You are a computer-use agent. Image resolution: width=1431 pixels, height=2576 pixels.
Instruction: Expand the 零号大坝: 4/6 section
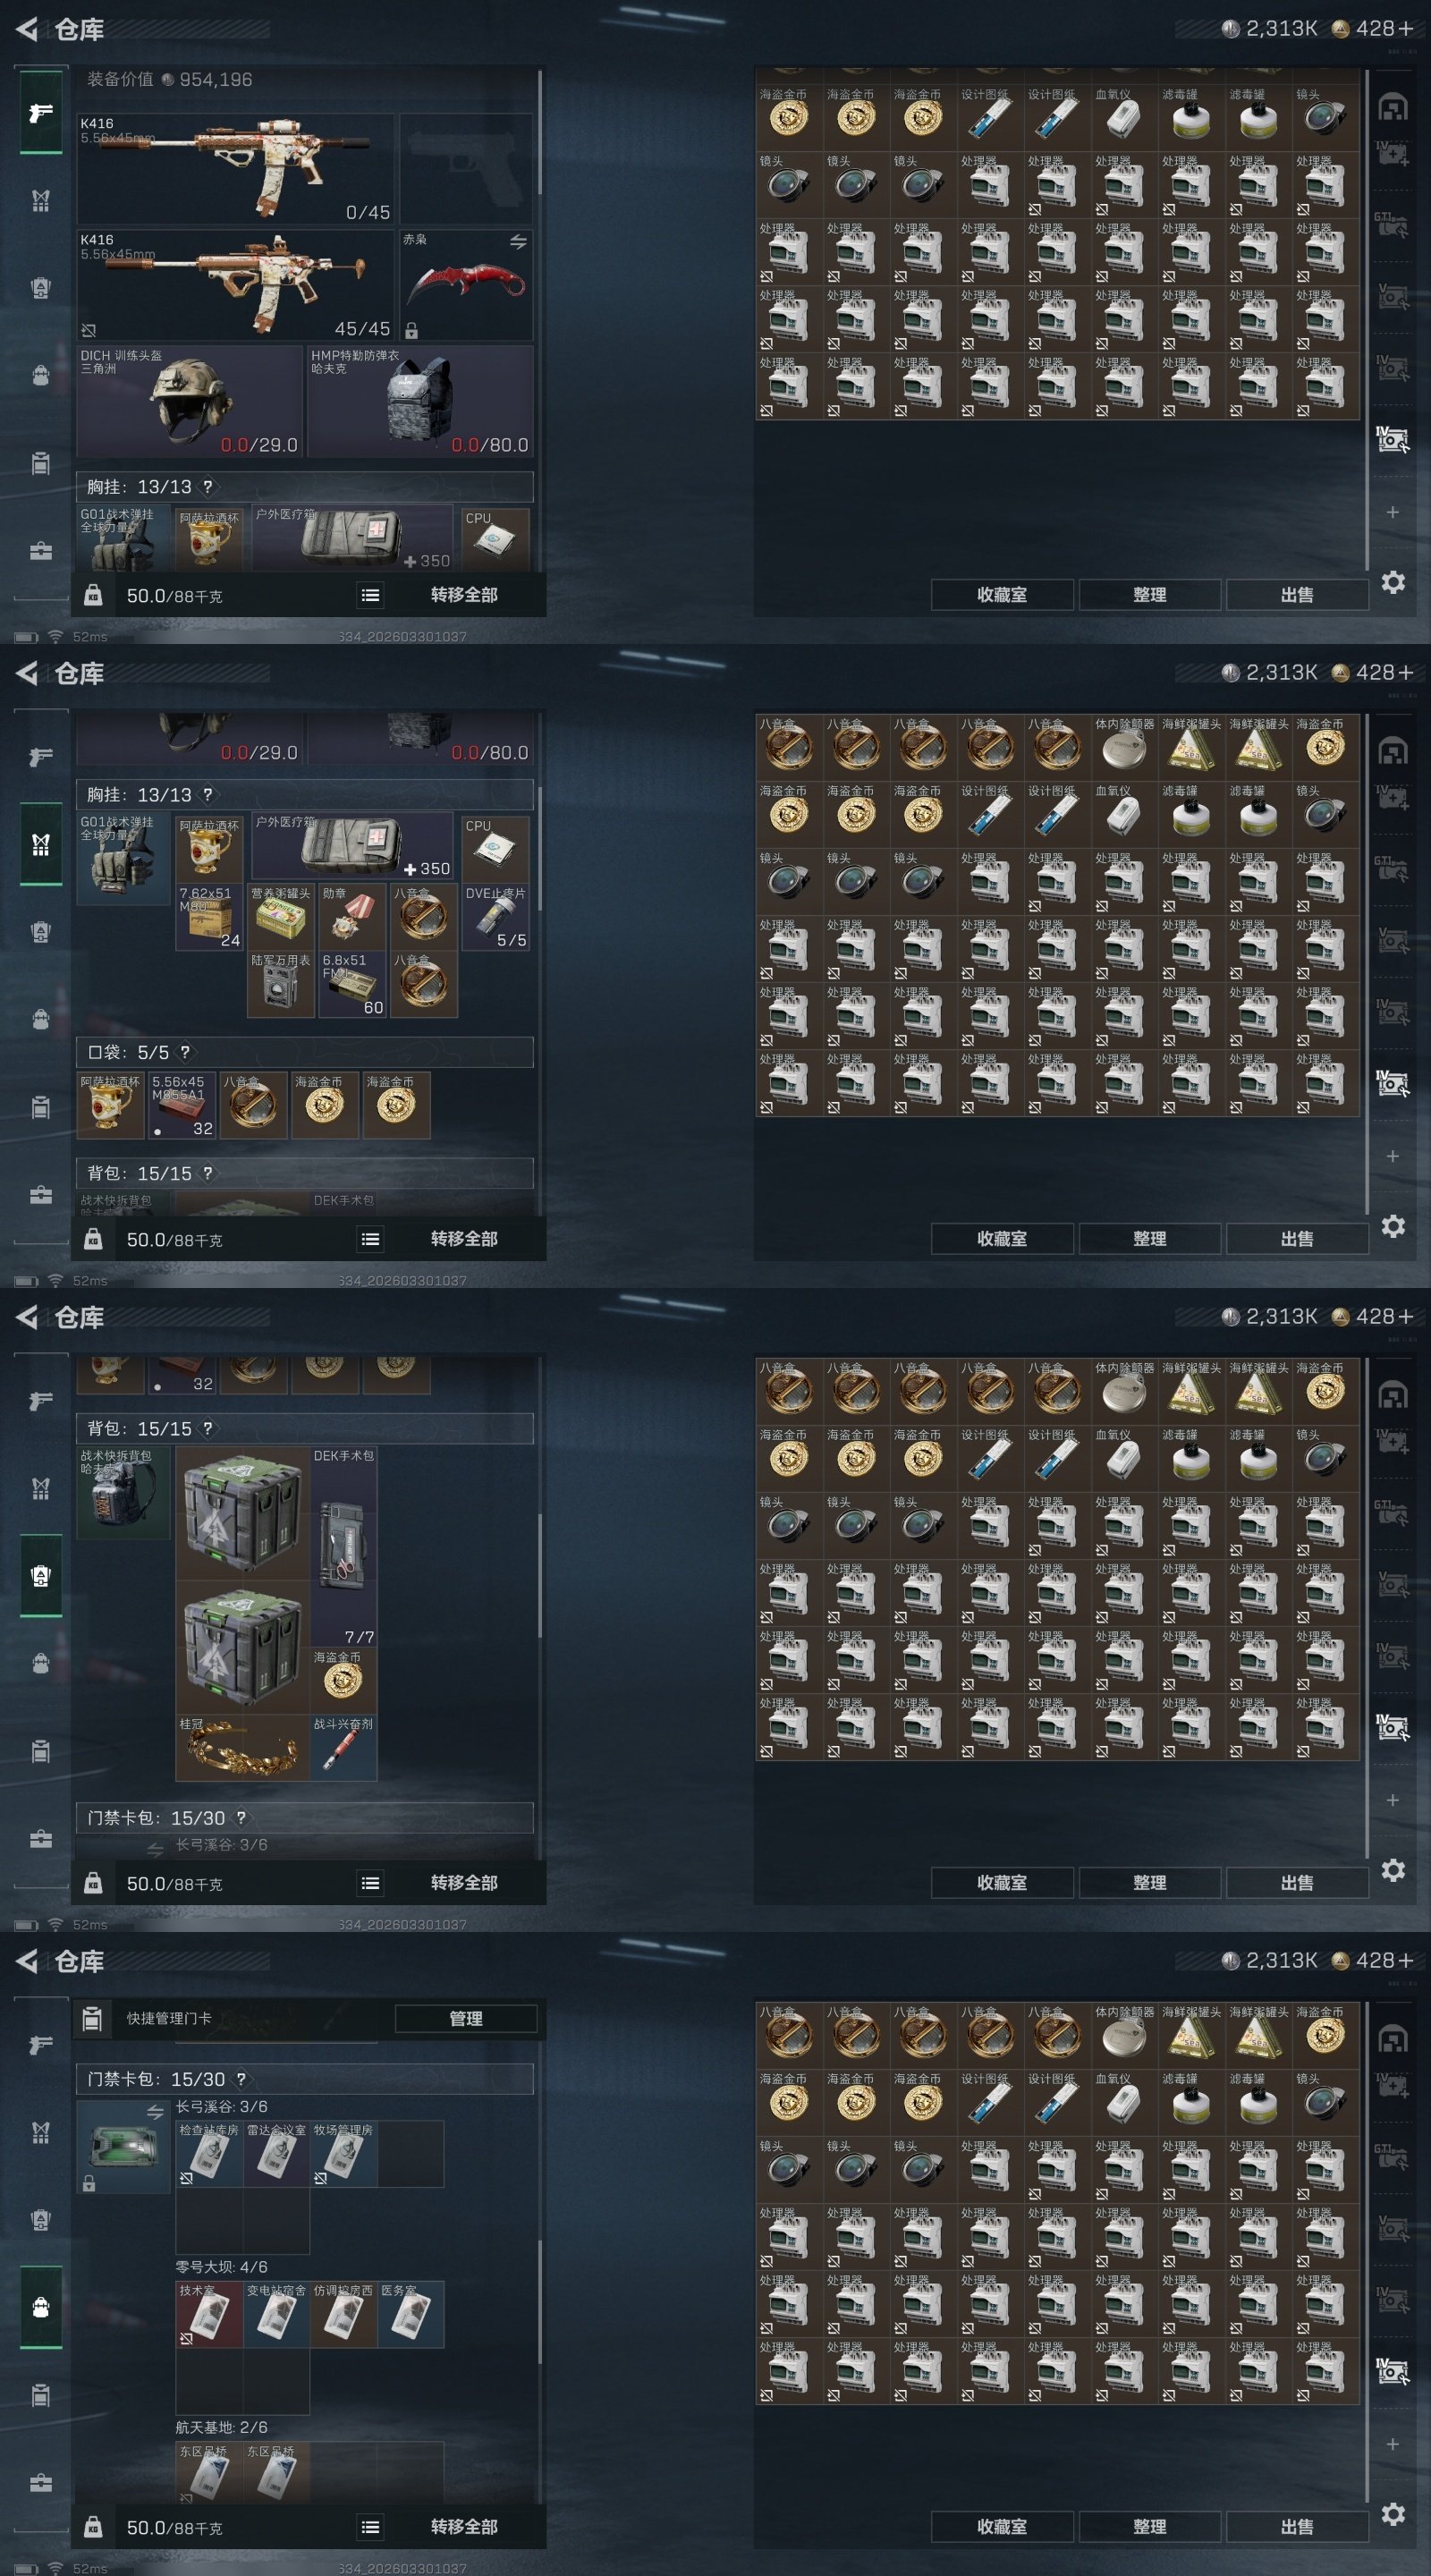click(222, 2267)
